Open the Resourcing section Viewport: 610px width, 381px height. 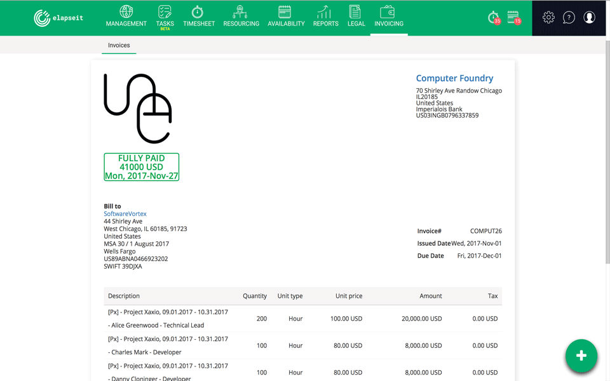point(241,17)
